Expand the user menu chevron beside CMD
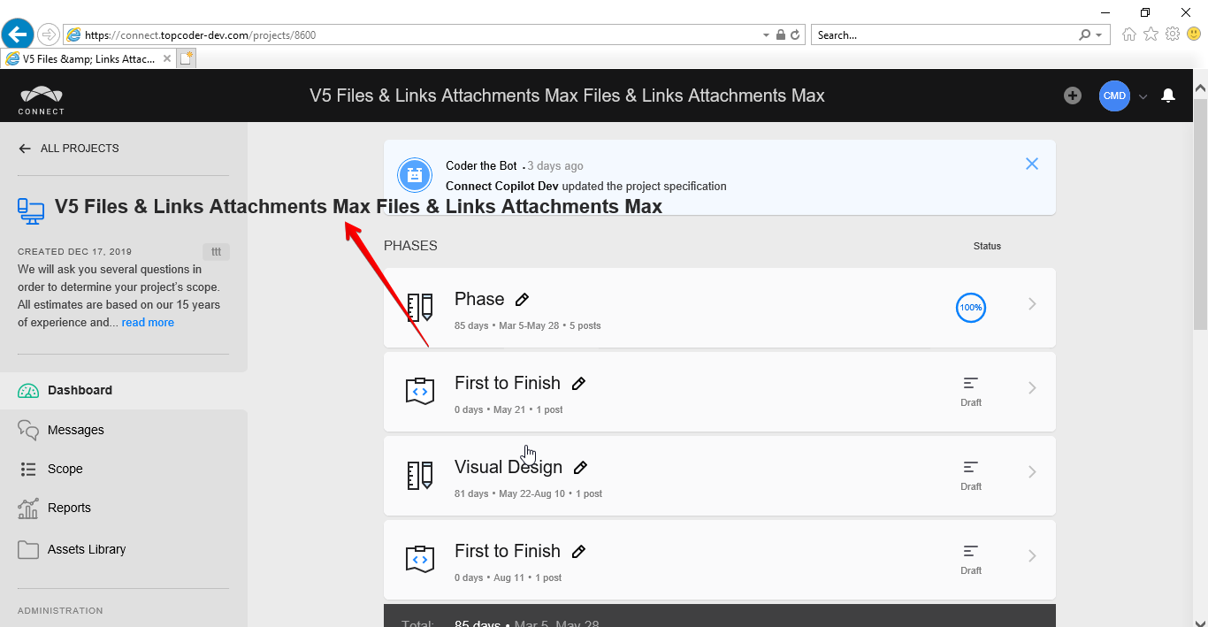The image size is (1208, 627). [x=1143, y=96]
